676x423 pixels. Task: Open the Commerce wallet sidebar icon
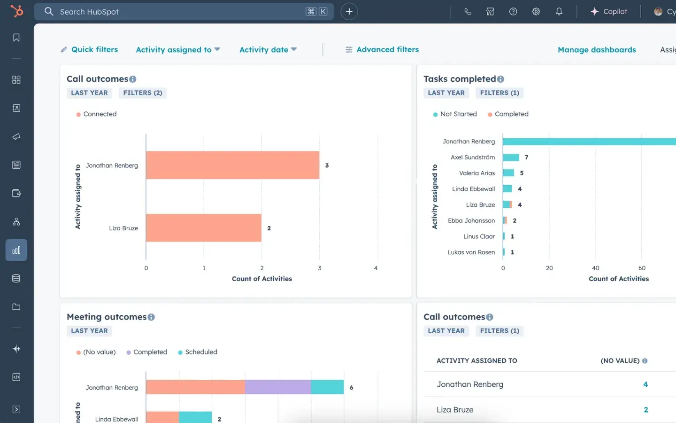pyautogui.click(x=16, y=193)
